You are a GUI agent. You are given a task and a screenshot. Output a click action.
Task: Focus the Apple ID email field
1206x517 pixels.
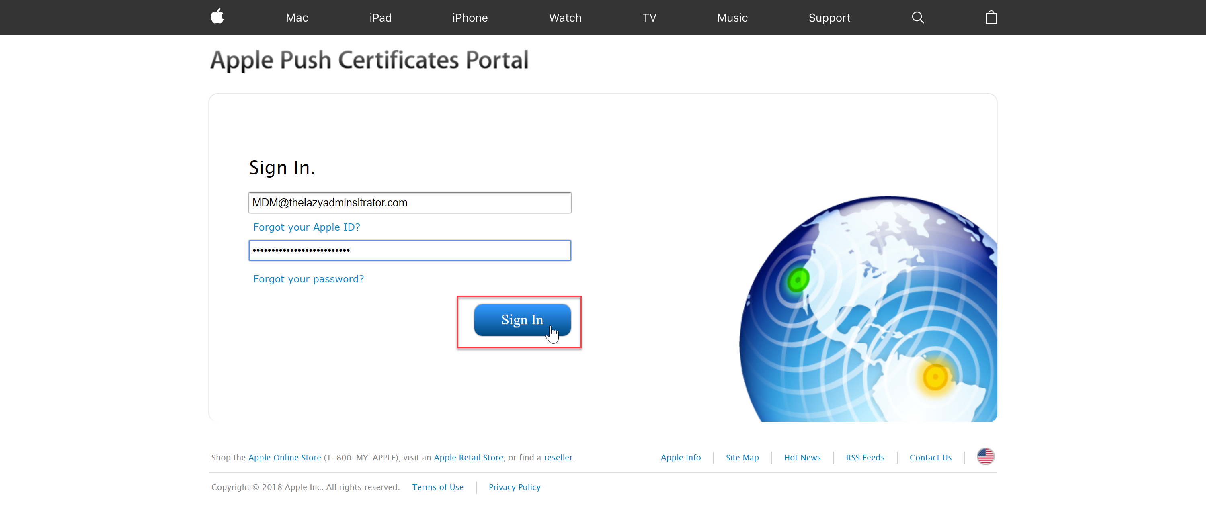[x=410, y=202]
